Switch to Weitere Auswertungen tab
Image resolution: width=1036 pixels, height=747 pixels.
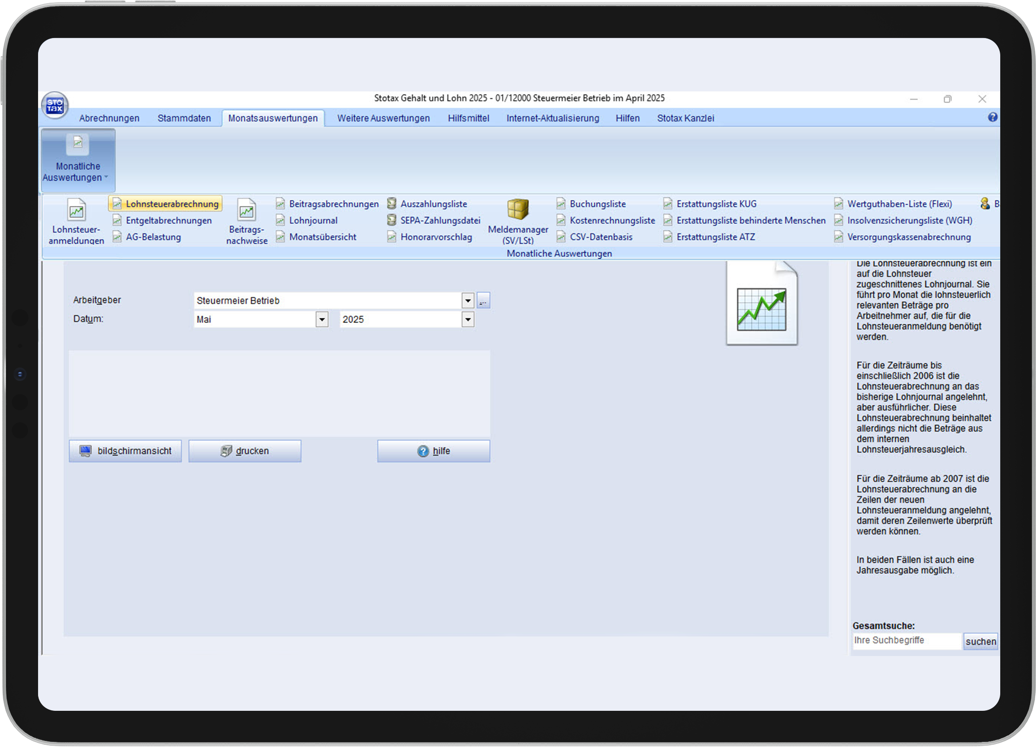coord(384,118)
